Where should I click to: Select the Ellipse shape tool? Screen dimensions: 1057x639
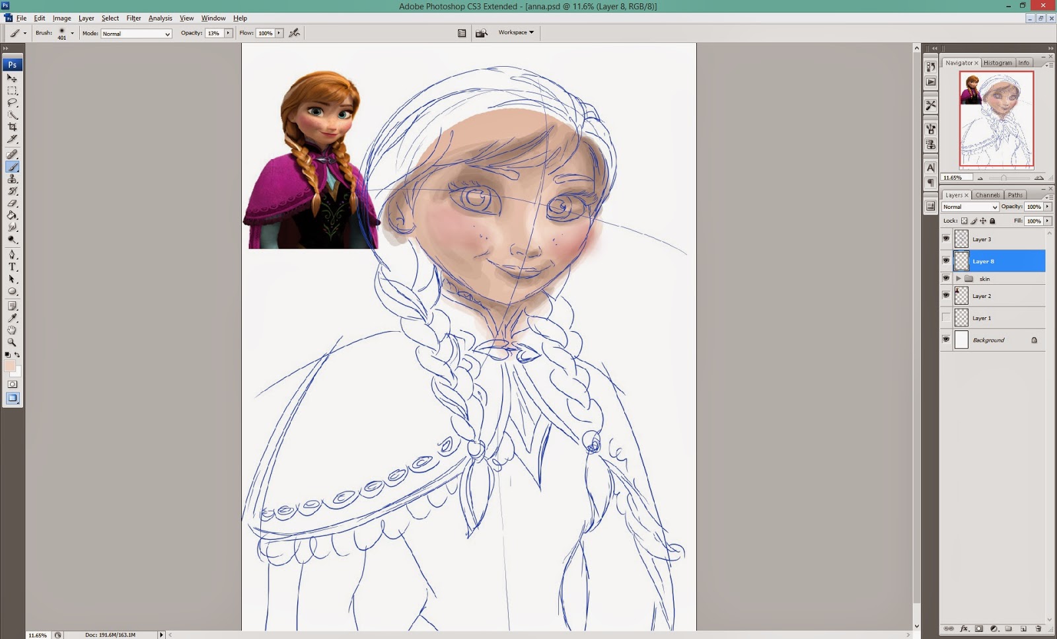(x=12, y=291)
